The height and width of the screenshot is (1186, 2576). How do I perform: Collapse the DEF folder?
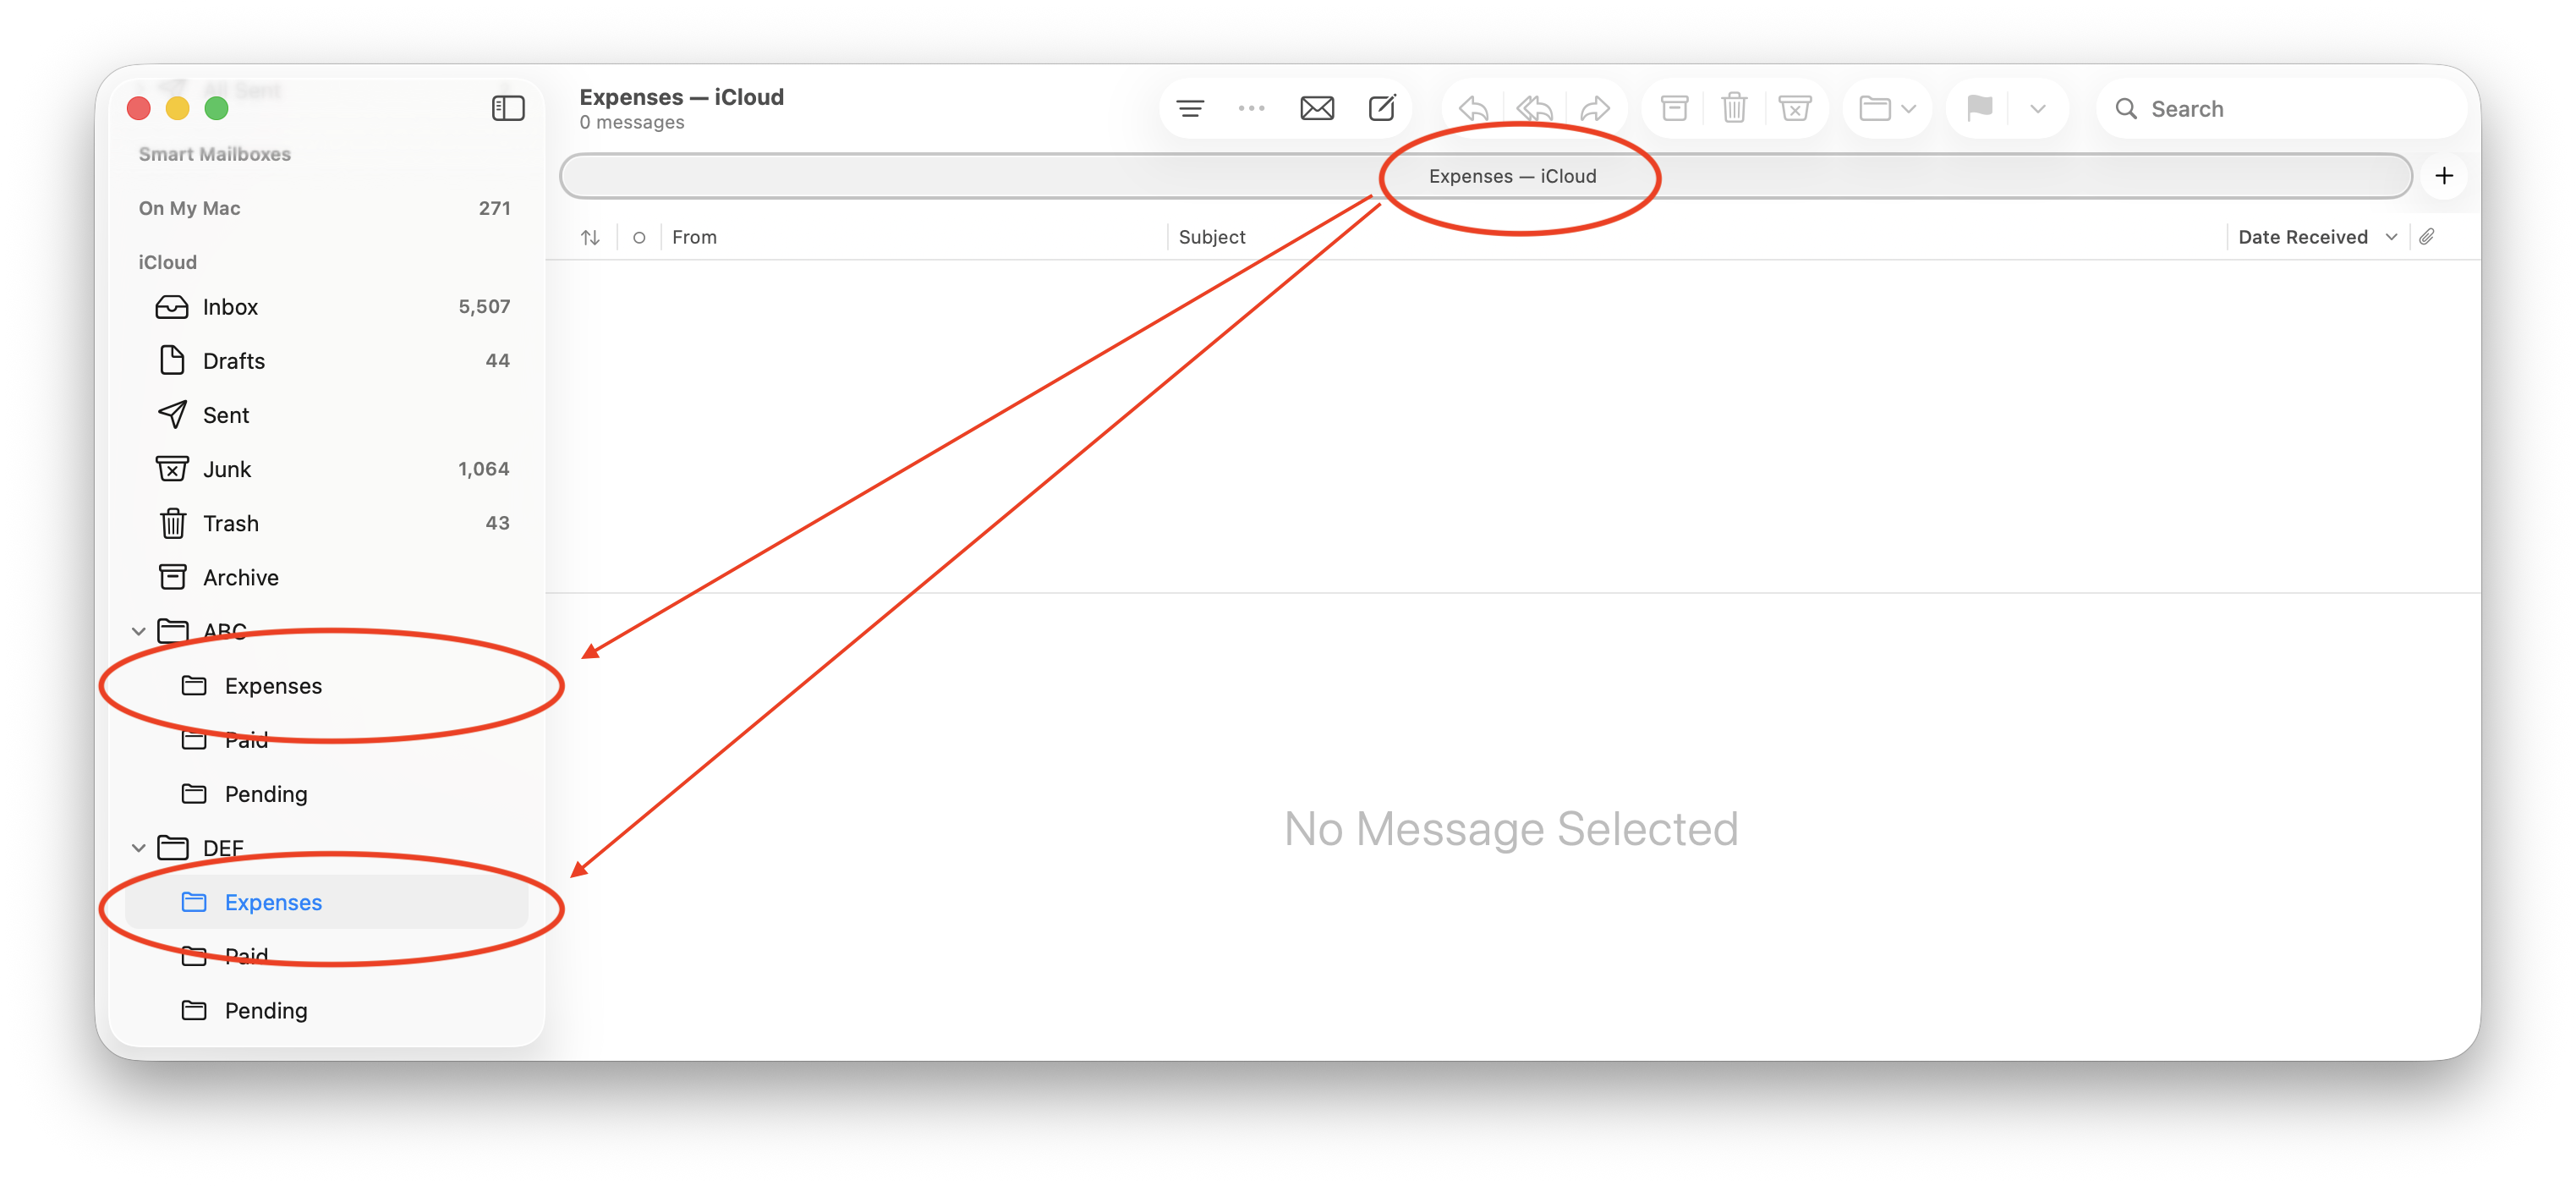click(x=138, y=848)
